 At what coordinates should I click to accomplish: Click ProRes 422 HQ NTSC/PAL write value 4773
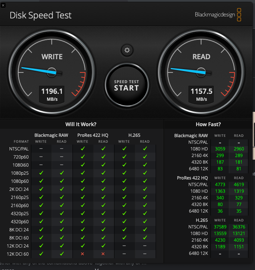click(x=220, y=185)
